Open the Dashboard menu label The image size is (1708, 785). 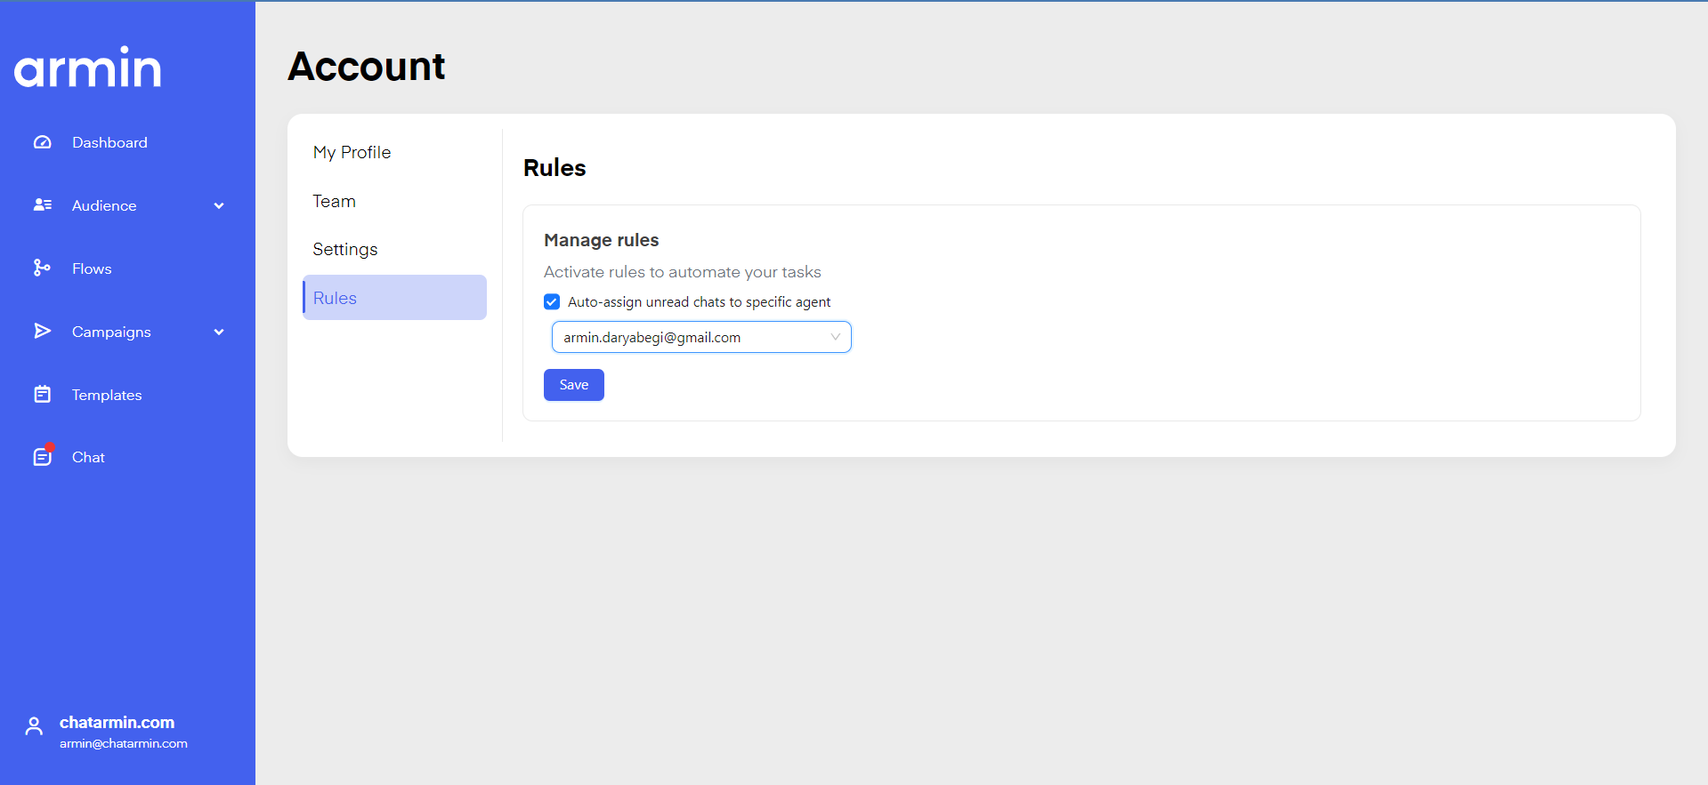coord(109,142)
